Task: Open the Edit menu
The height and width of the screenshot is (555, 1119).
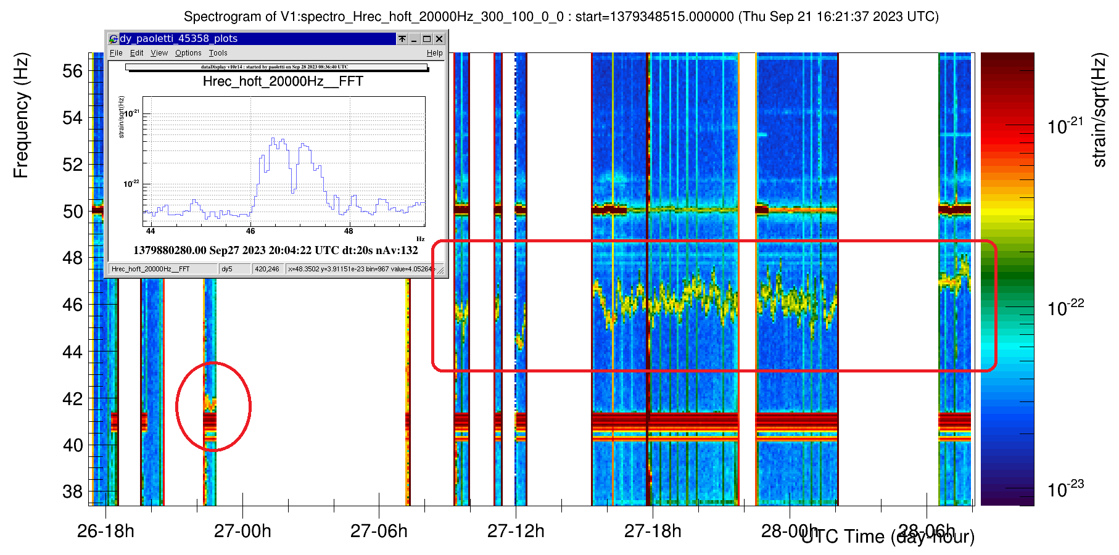Action: point(136,53)
